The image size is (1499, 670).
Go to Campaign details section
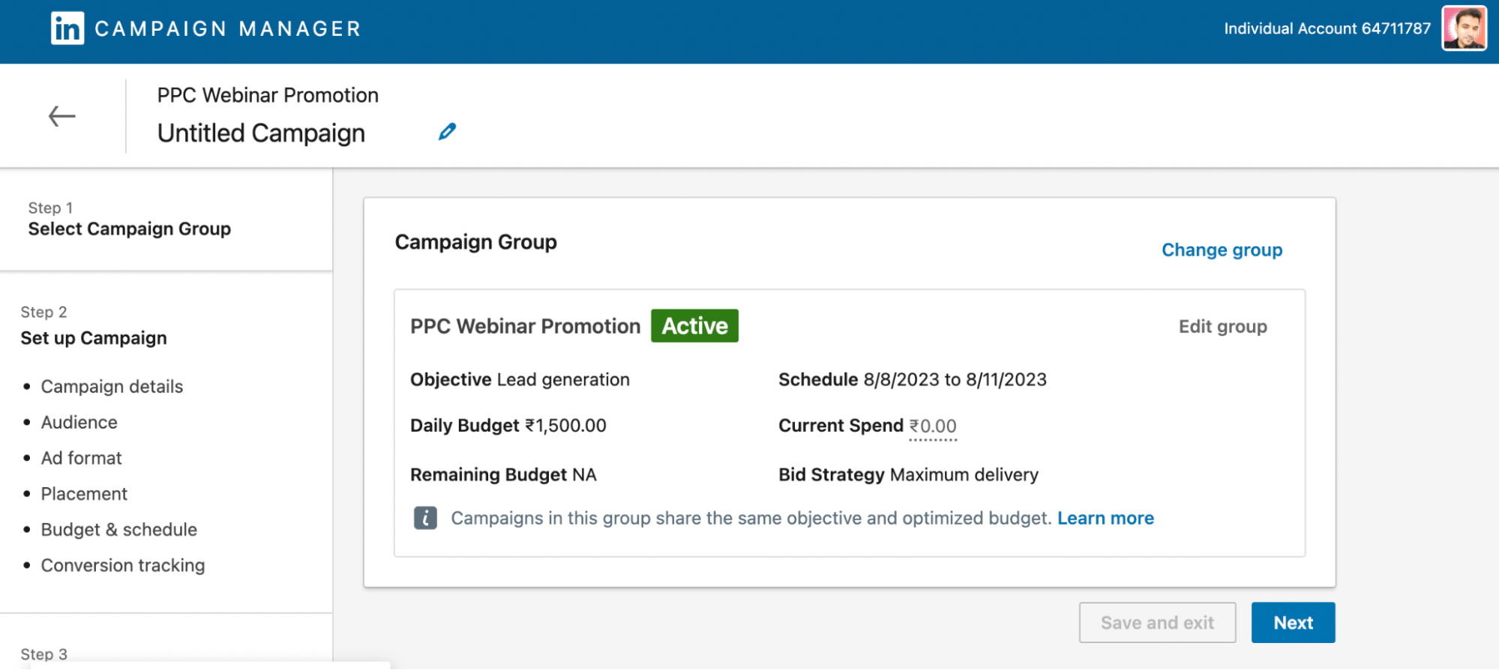(112, 387)
